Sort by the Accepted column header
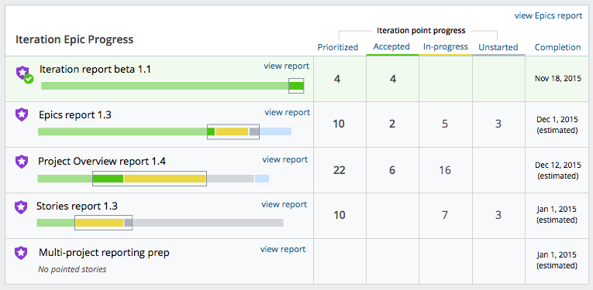 pyautogui.click(x=391, y=46)
